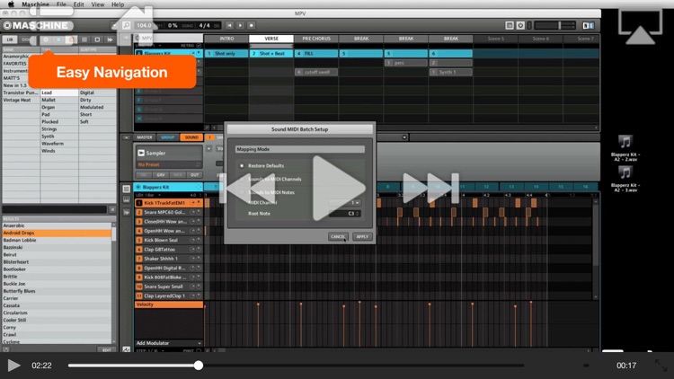Select the Velocity modulation lane
Viewport: 674px width, 379px height.
point(169,304)
